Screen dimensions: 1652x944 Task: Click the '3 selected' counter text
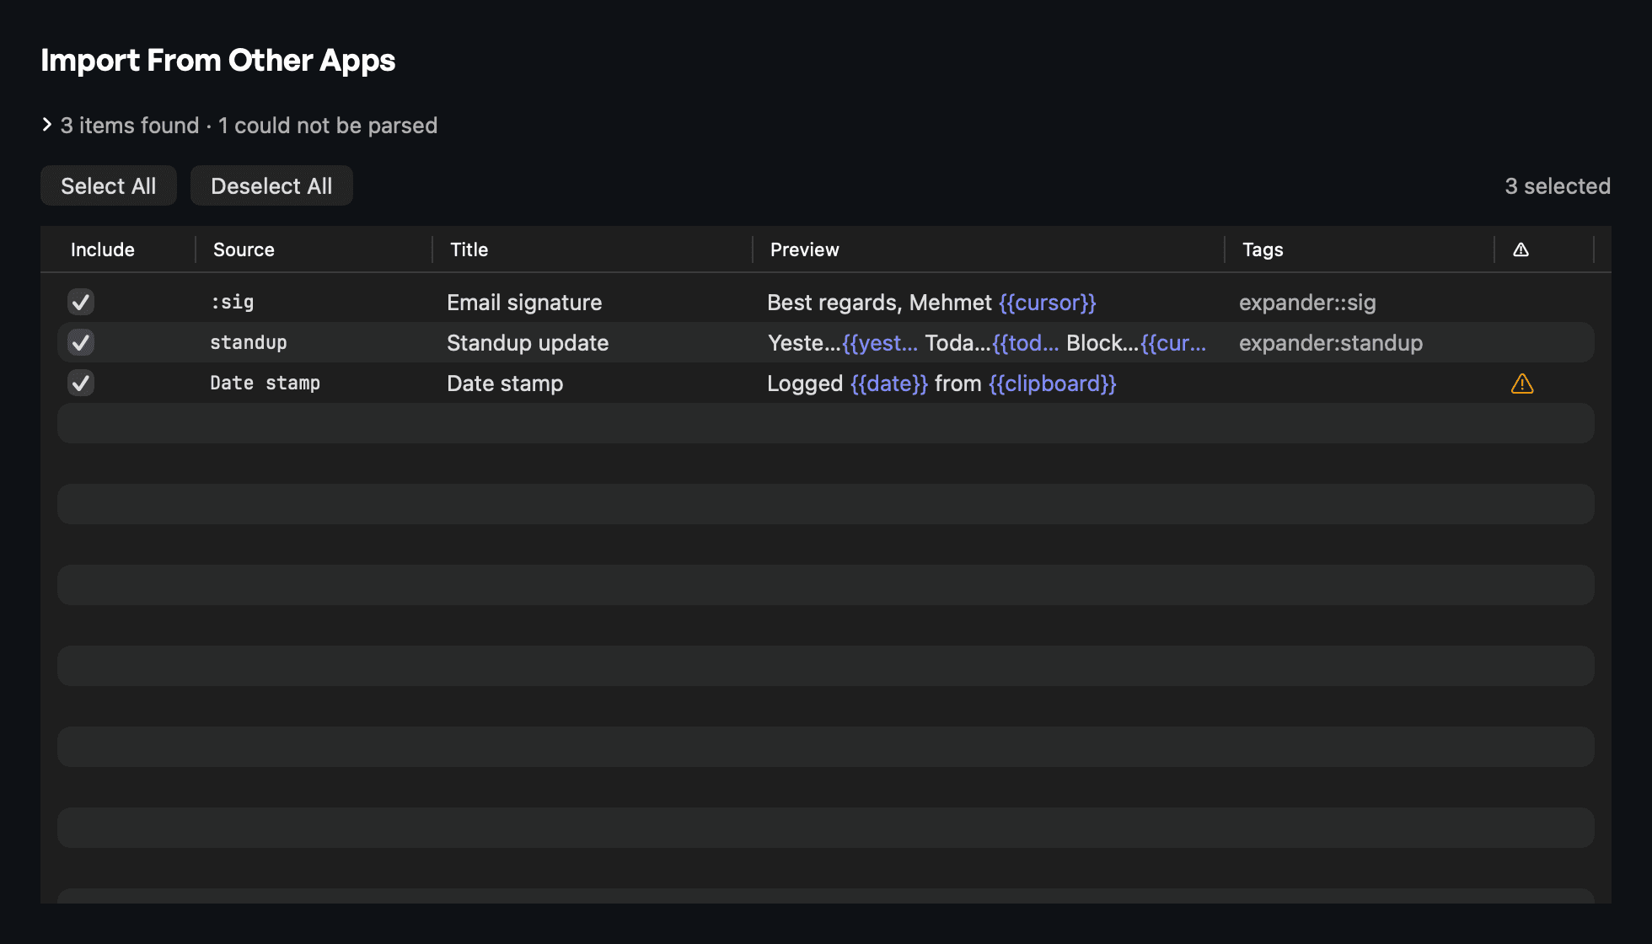tap(1558, 186)
